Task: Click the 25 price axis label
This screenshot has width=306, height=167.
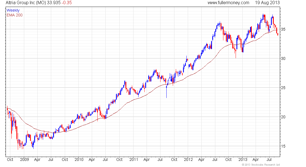Action: (283, 88)
